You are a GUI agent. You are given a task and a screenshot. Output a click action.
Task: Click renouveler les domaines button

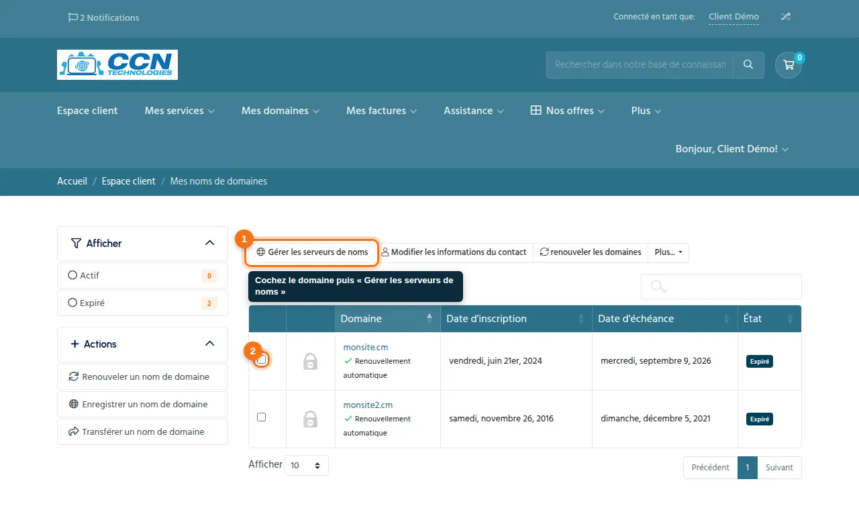[x=591, y=252]
